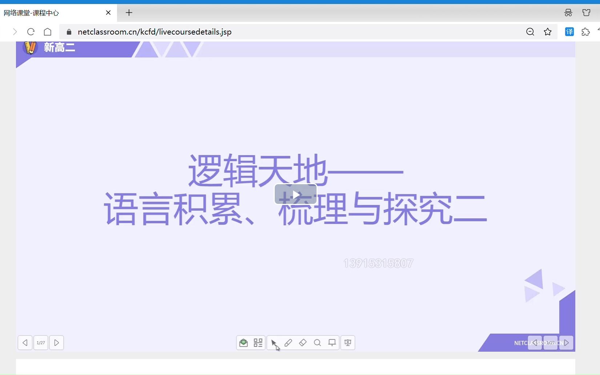Open the browser extensions menu
Viewport: 600px width, 375px height.
[586, 32]
